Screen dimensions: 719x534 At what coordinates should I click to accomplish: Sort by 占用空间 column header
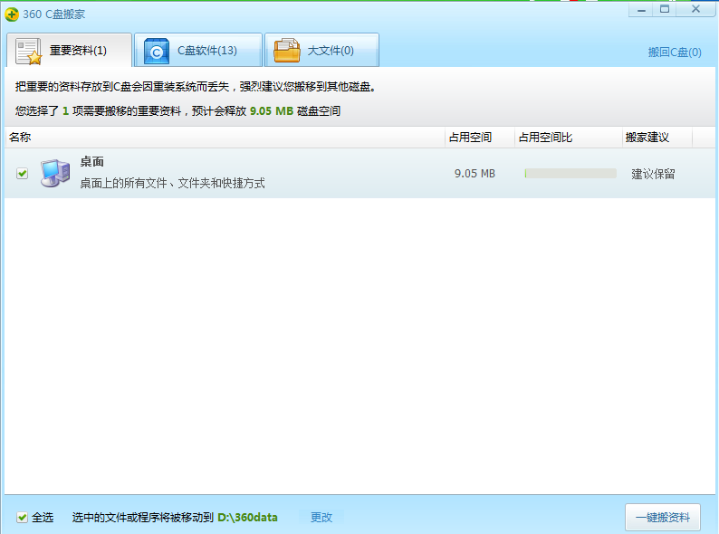[x=480, y=137]
